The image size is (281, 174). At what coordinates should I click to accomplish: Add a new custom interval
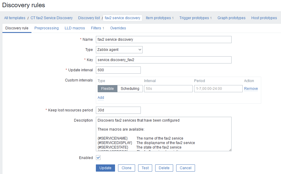(101, 98)
